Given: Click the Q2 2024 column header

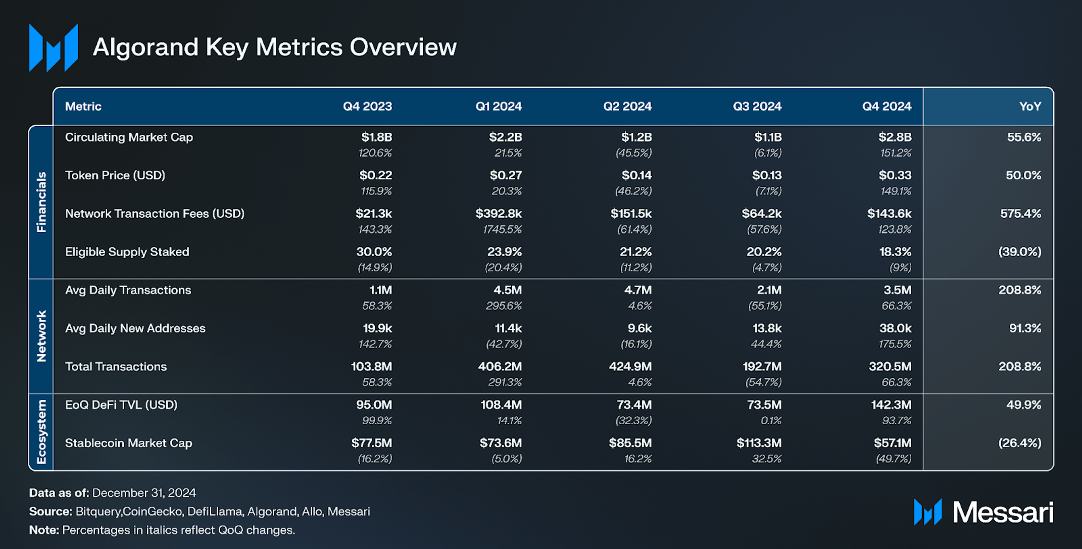Looking at the screenshot, I should (x=627, y=107).
